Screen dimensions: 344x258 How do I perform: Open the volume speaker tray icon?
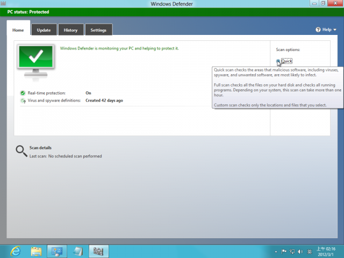coord(300,252)
